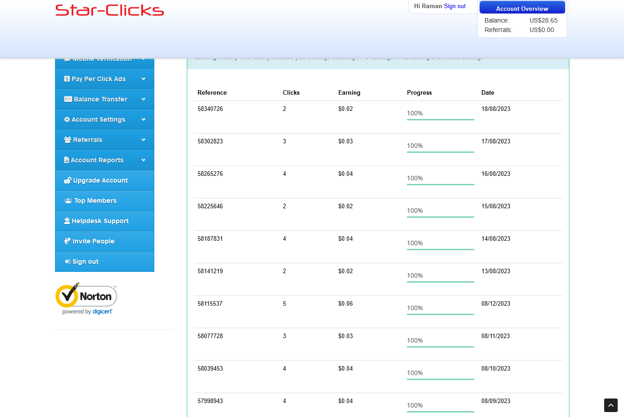Open Helpdesk Support page
624x417 pixels.
(105, 221)
